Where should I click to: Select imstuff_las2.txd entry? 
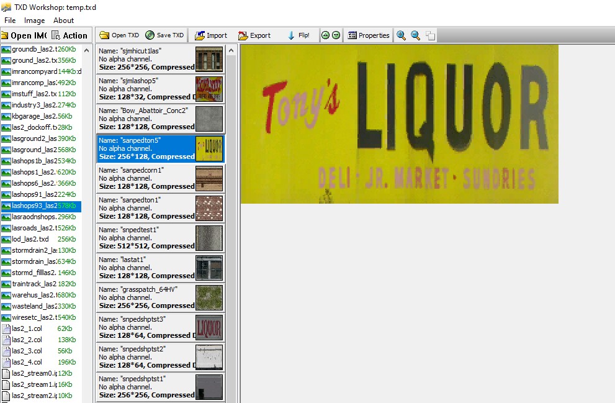(41, 94)
